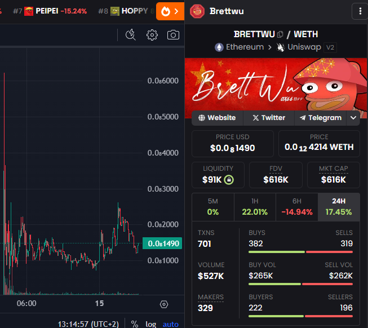The height and width of the screenshot is (328, 368).
Task: Click the PEIPEI token icon
Action: pyautogui.click(x=29, y=11)
